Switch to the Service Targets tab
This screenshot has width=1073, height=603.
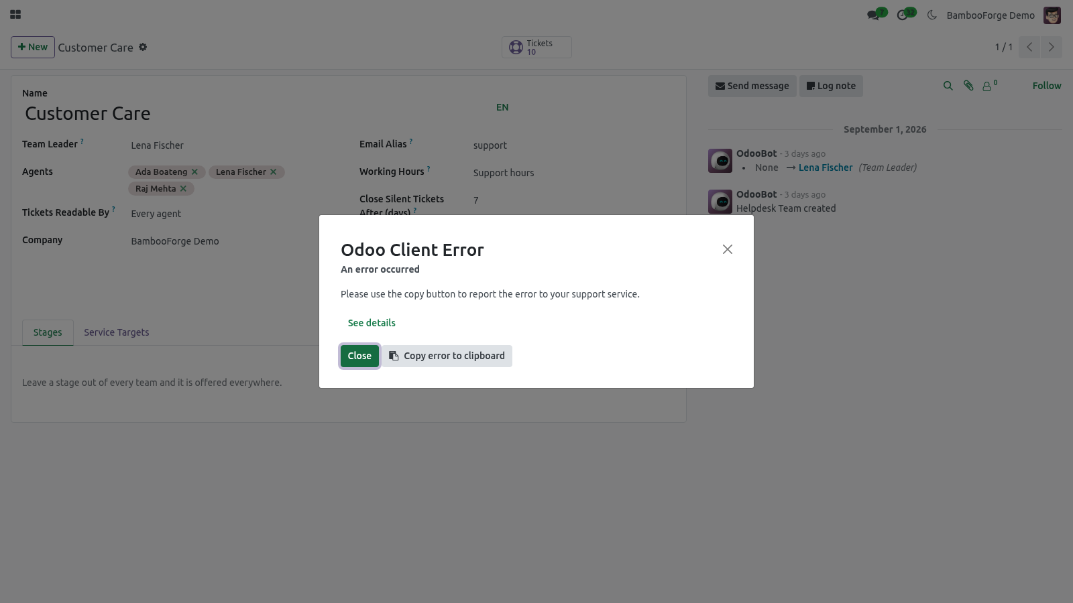pyautogui.click(x=117, y=332)
